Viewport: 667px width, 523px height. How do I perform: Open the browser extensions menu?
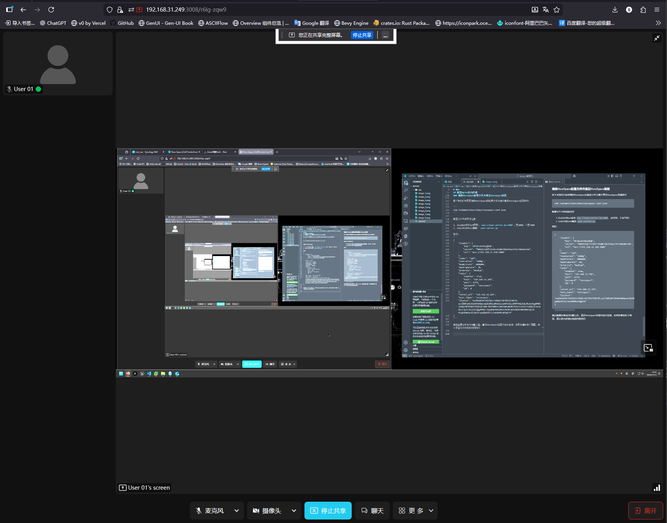coord(643,10)
